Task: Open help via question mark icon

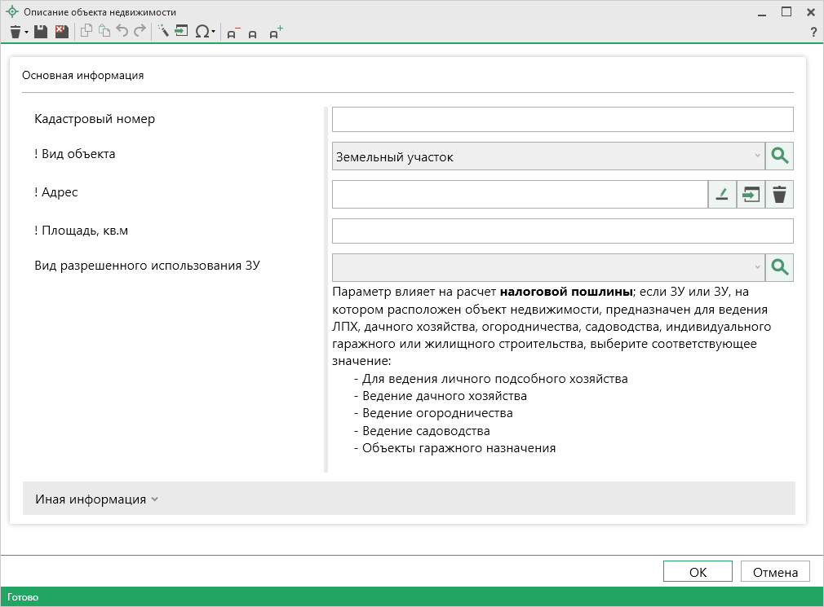Action: coord(813,33)
